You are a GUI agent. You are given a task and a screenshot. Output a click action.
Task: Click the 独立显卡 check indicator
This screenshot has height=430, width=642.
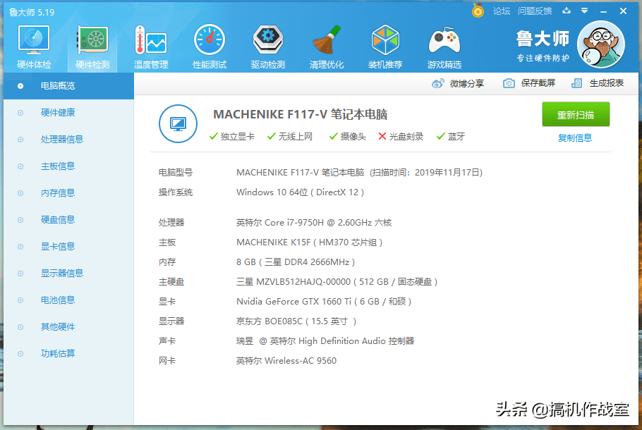click(231, 136)
